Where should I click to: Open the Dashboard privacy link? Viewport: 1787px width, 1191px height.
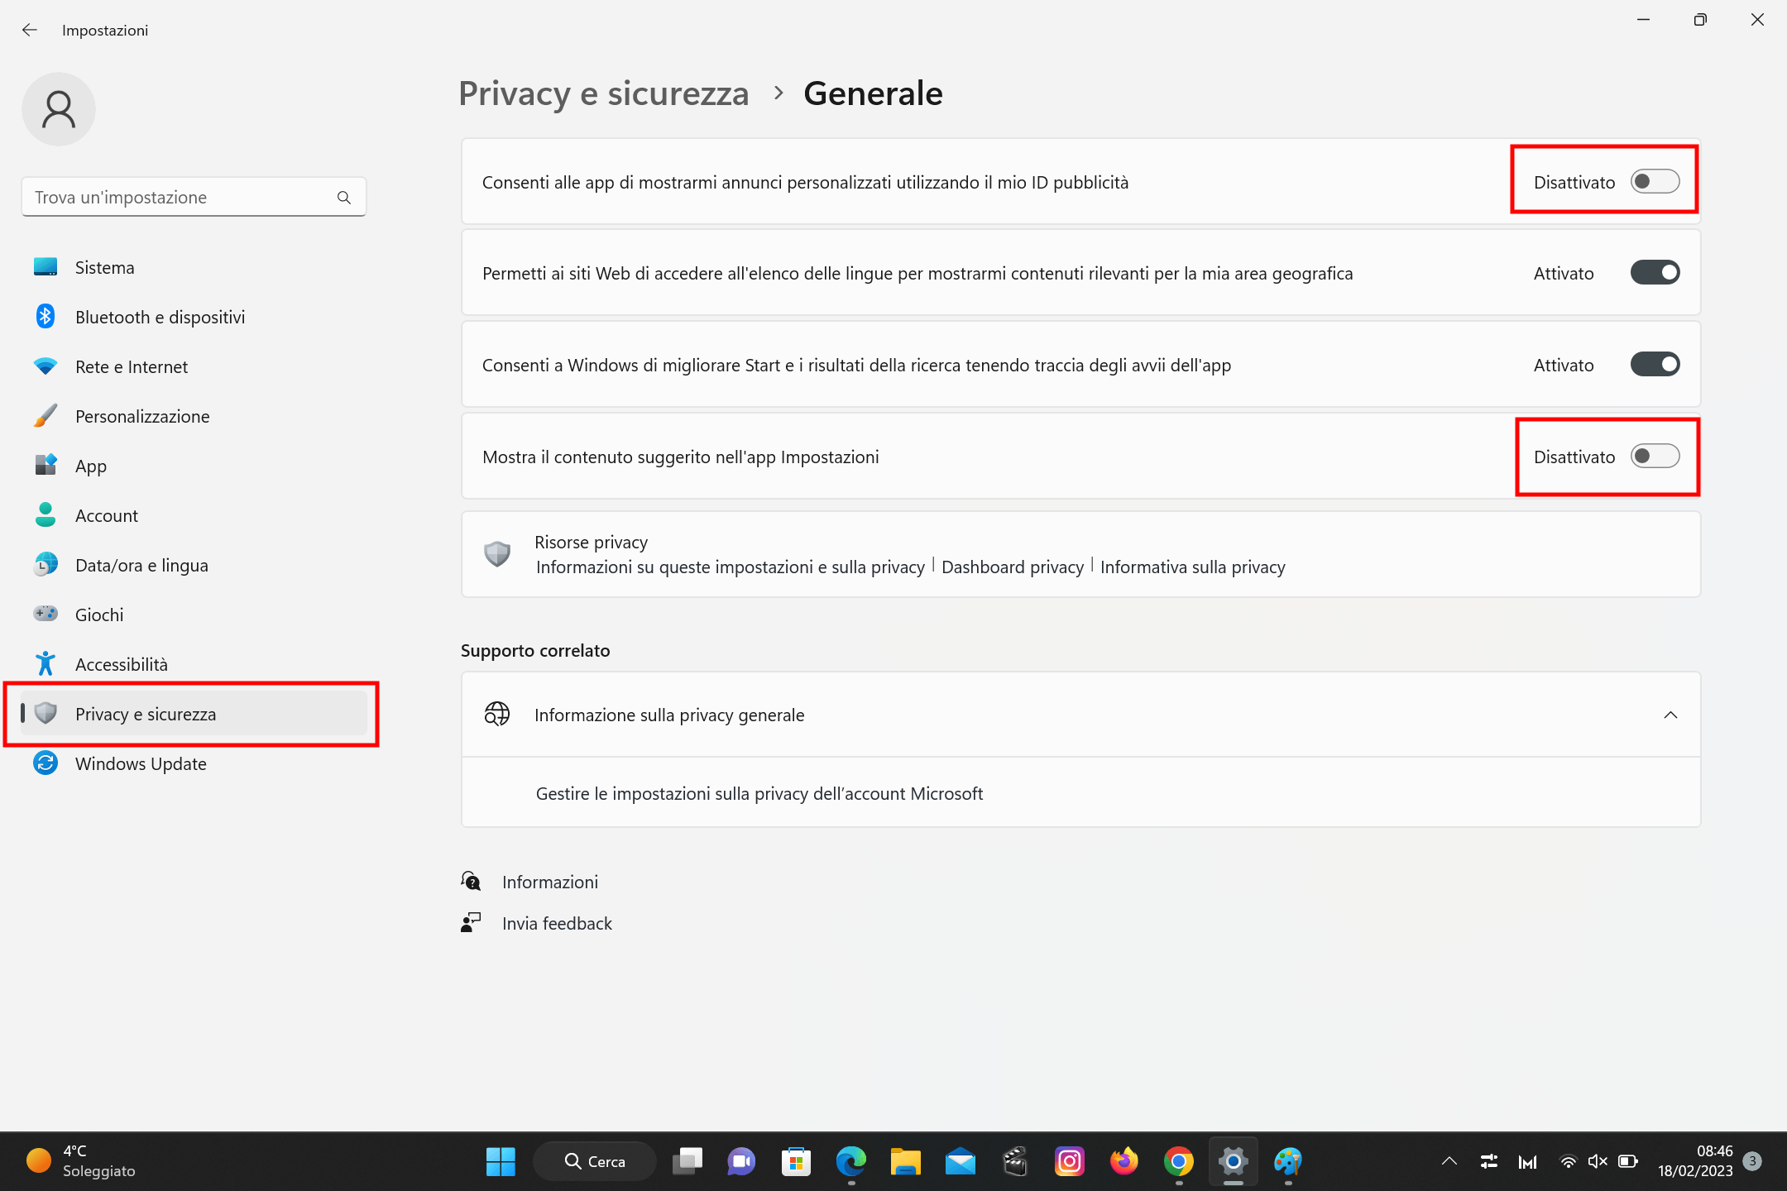(x=1012, y=567)
